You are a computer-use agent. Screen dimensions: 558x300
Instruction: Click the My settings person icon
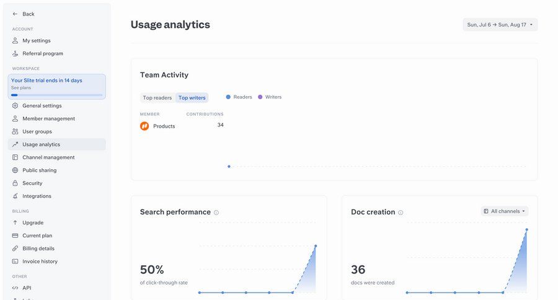point(15,40)
